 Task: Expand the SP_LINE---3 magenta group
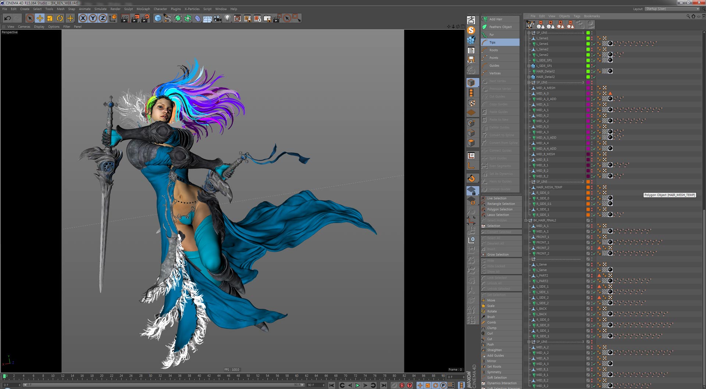click(x=529, y=82)
